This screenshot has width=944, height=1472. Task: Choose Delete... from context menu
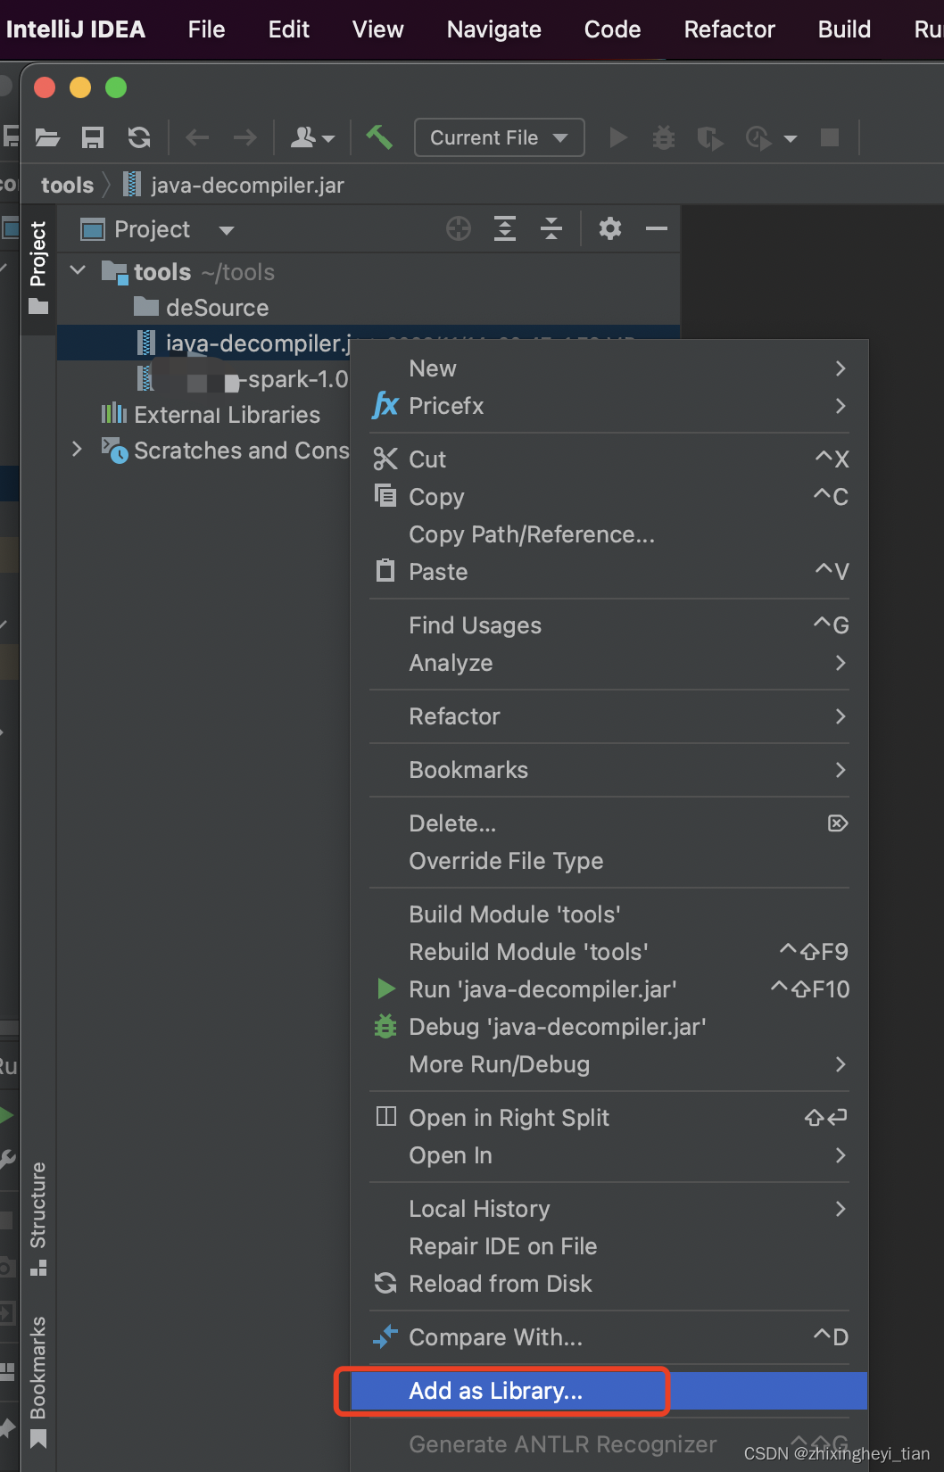coord(609,823)
